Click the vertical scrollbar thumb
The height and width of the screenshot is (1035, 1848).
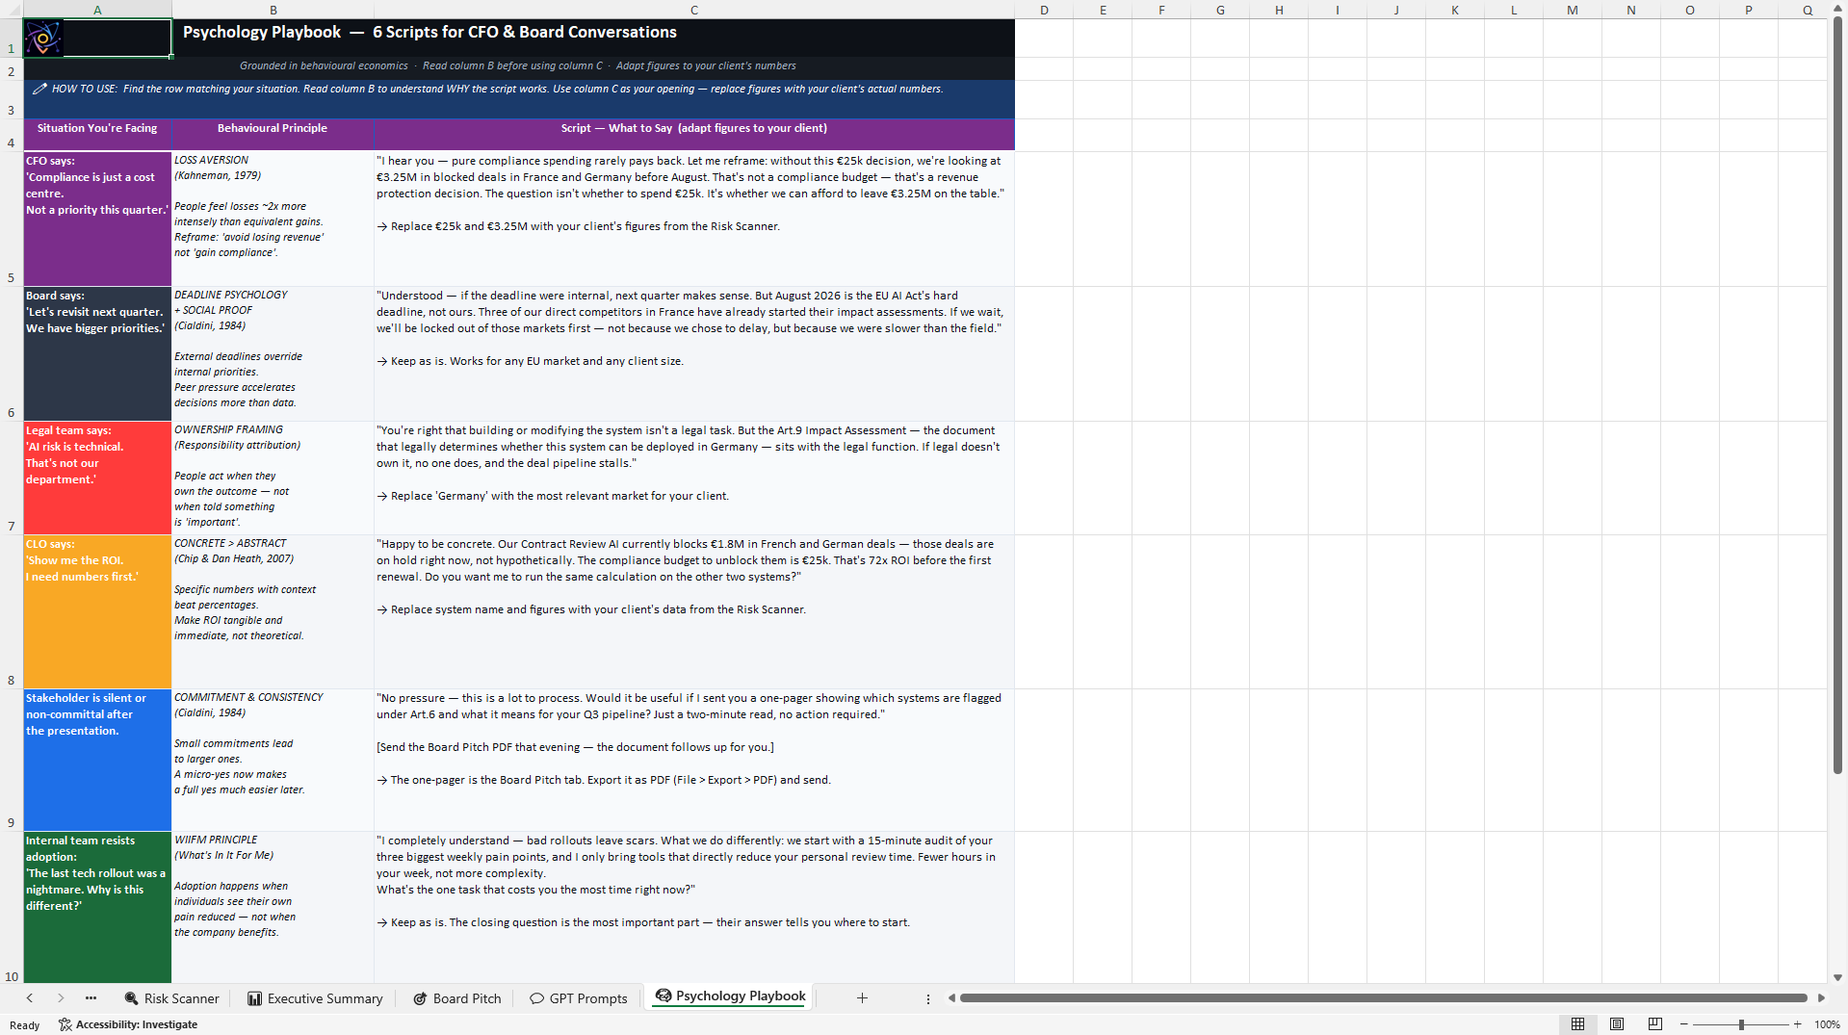click(x=1837, y=397)
